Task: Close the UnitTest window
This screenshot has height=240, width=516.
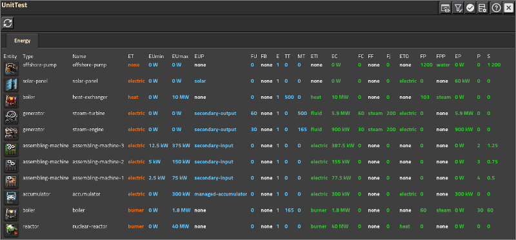Action: coord(508,8)
